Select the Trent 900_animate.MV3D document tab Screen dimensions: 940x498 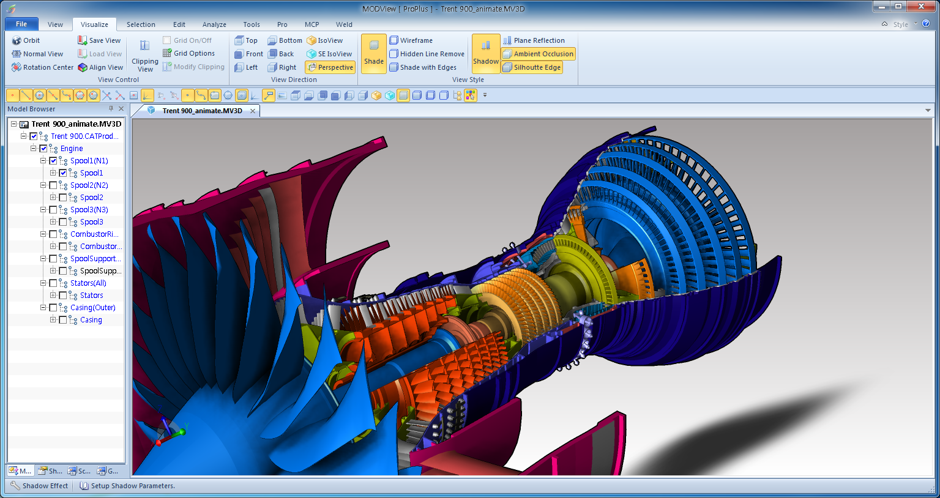point(202,111)
